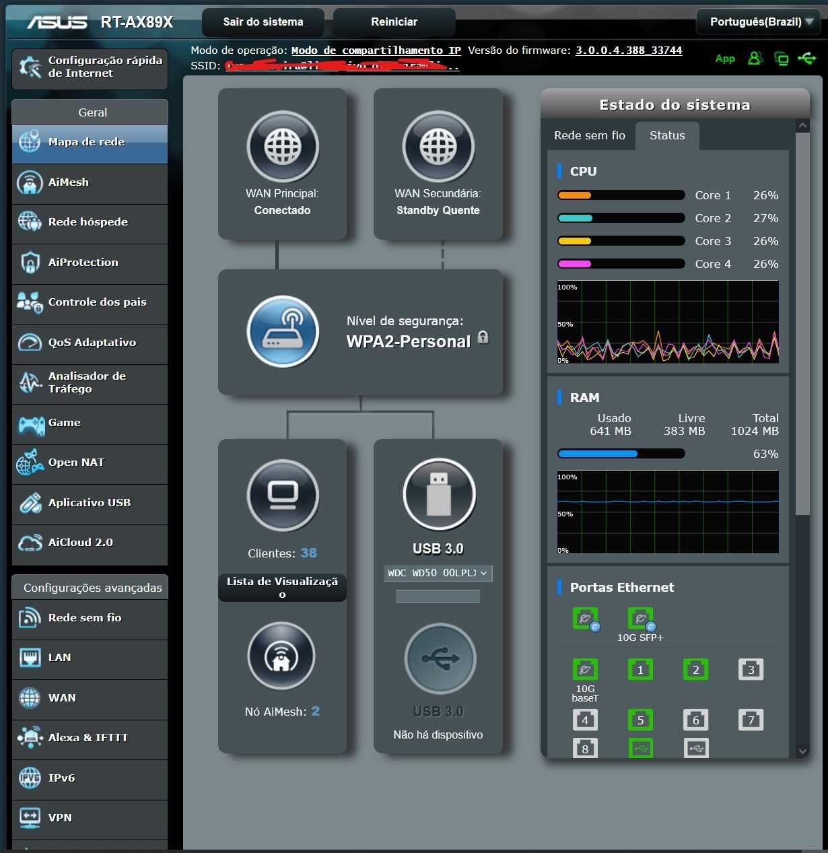
Task: Select the WAN Secundária globe icon
Action: pyautogui.click(x=438, y=147)
